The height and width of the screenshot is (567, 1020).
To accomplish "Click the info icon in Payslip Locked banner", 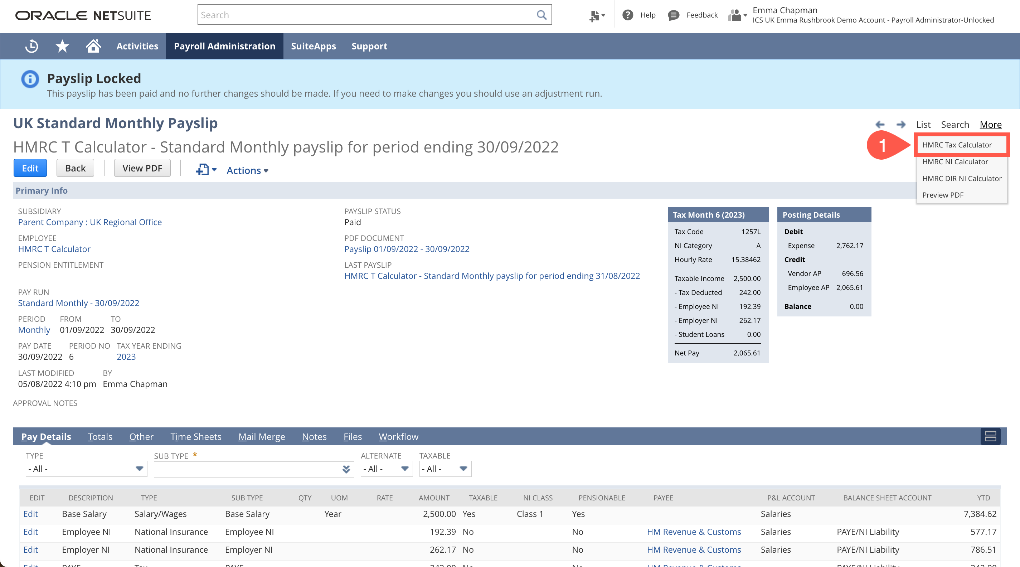I will point(29,79).
